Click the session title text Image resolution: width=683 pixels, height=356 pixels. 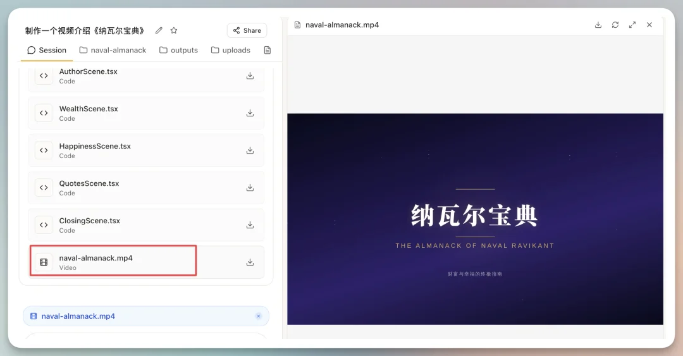pos(85,30)
